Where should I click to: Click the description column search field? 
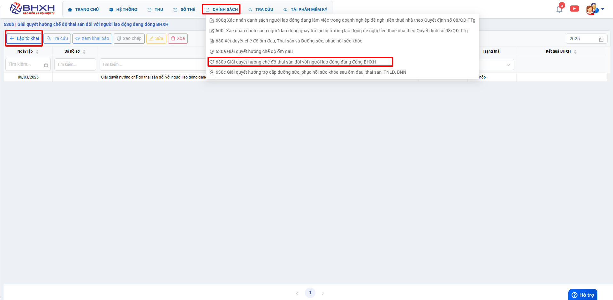point(153,64)
